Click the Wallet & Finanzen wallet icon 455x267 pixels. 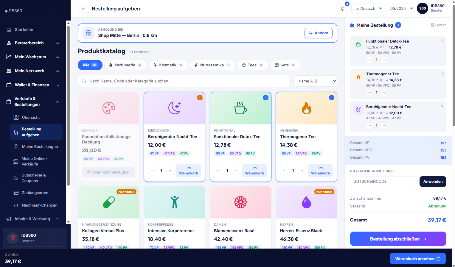click(x=9, y=85)
